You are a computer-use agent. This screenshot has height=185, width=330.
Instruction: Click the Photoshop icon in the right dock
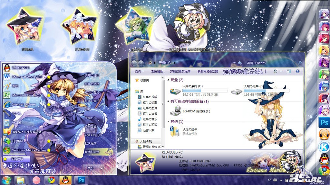click(x=324, y=123)
